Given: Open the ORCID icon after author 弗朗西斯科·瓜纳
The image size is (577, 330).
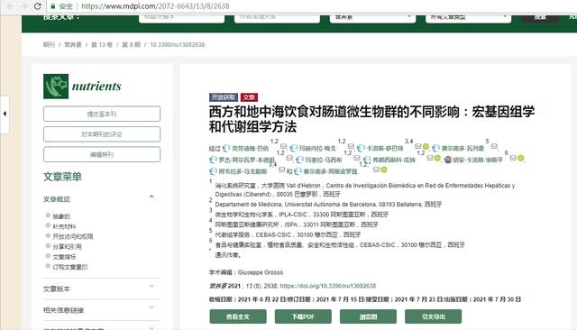Looking at the screenshot, I should point(437,158).
